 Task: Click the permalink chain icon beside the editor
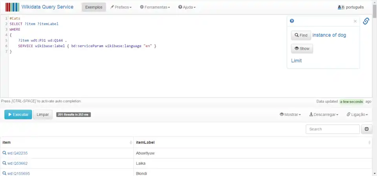pos(366,21)
